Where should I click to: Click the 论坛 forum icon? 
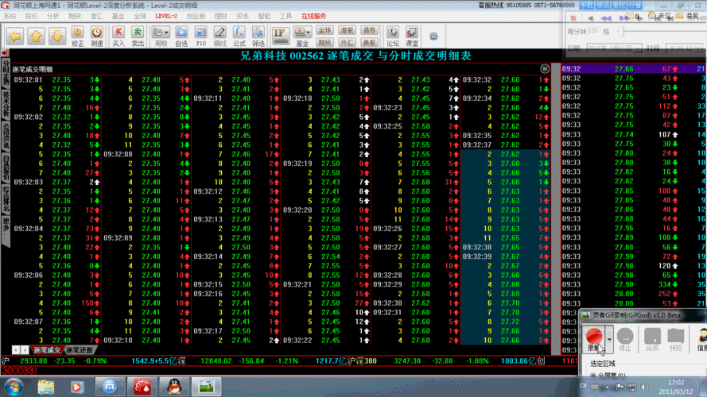(392, 36)
